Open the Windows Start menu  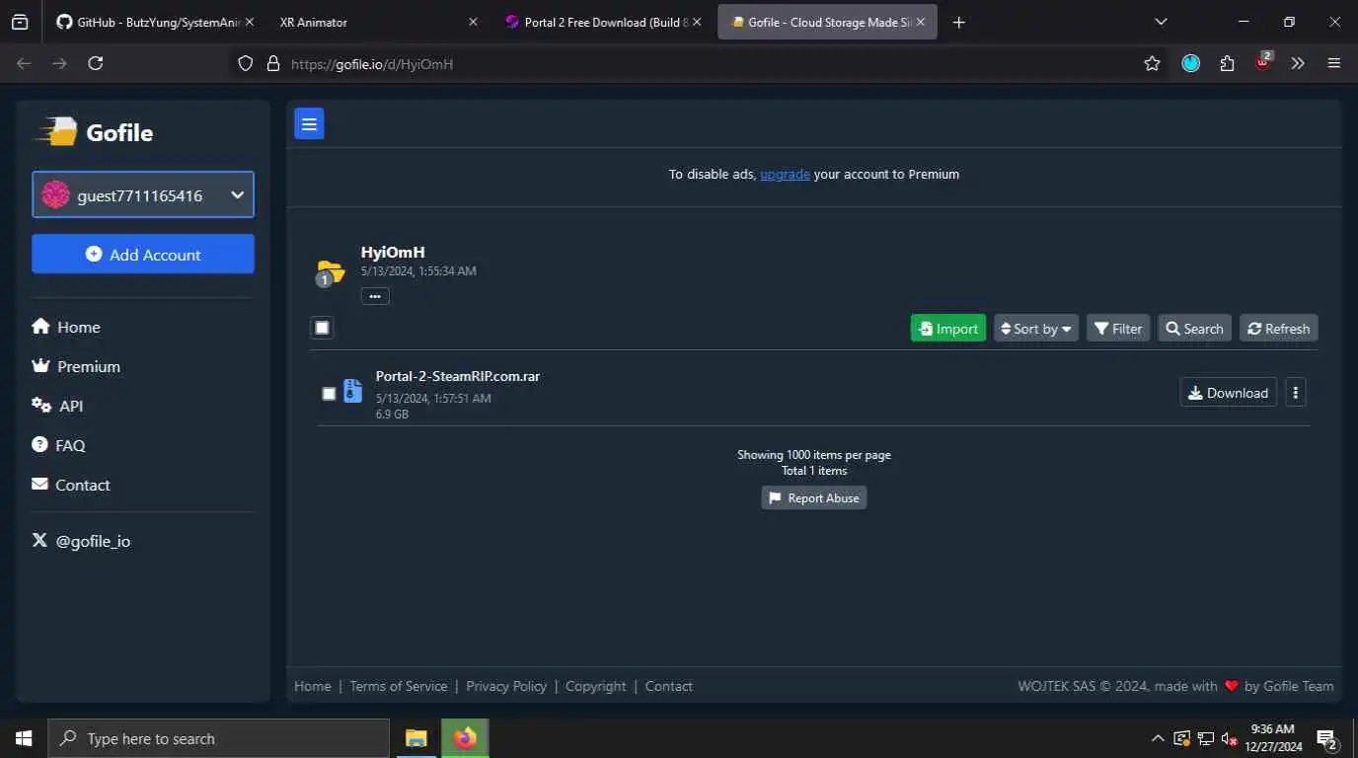pos(24,738)
